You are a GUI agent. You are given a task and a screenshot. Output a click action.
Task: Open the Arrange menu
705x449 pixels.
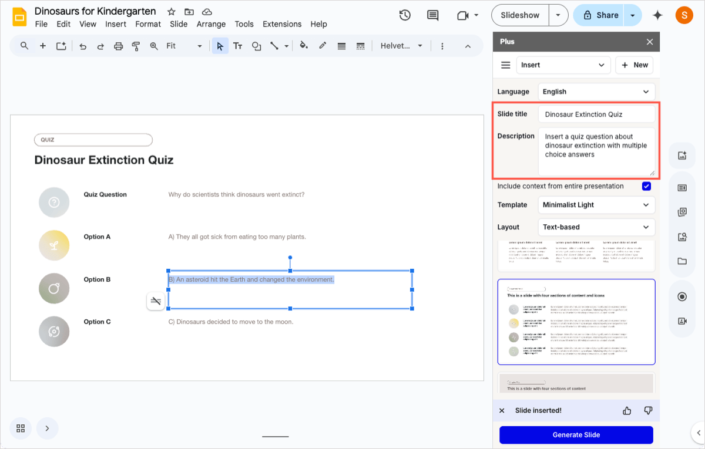coord(211,24)
